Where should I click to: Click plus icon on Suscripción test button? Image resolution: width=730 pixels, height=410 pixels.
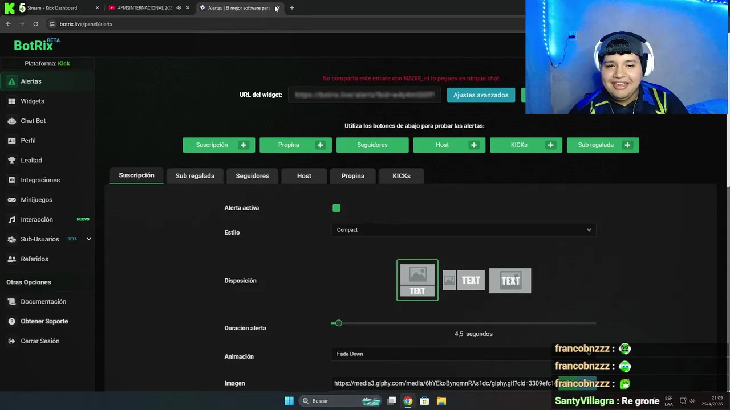point(244,145)
